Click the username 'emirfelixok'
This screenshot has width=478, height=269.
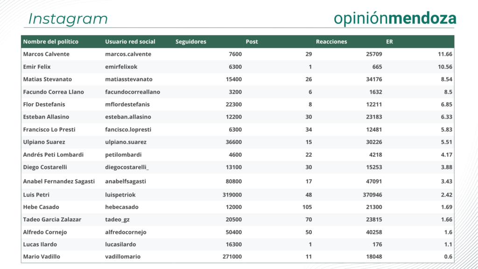pyautogui.click(x=121, y=67)
